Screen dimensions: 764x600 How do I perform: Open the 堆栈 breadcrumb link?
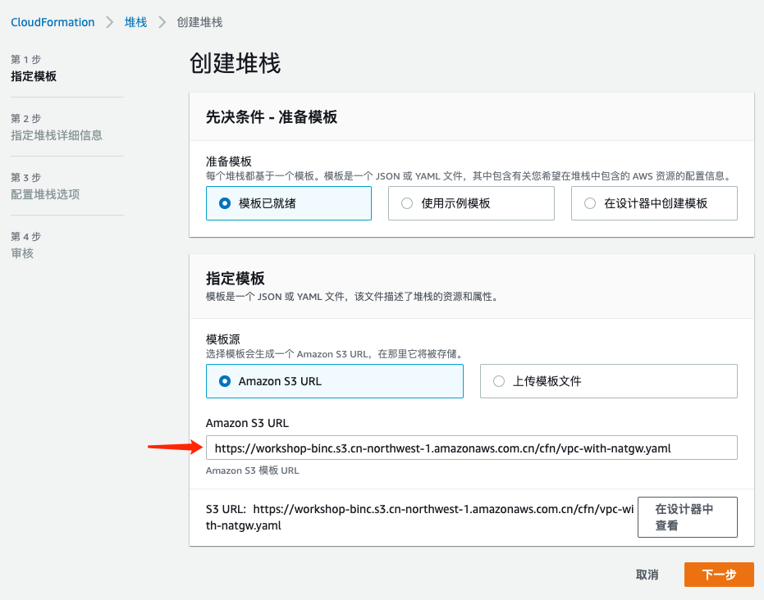135,22
